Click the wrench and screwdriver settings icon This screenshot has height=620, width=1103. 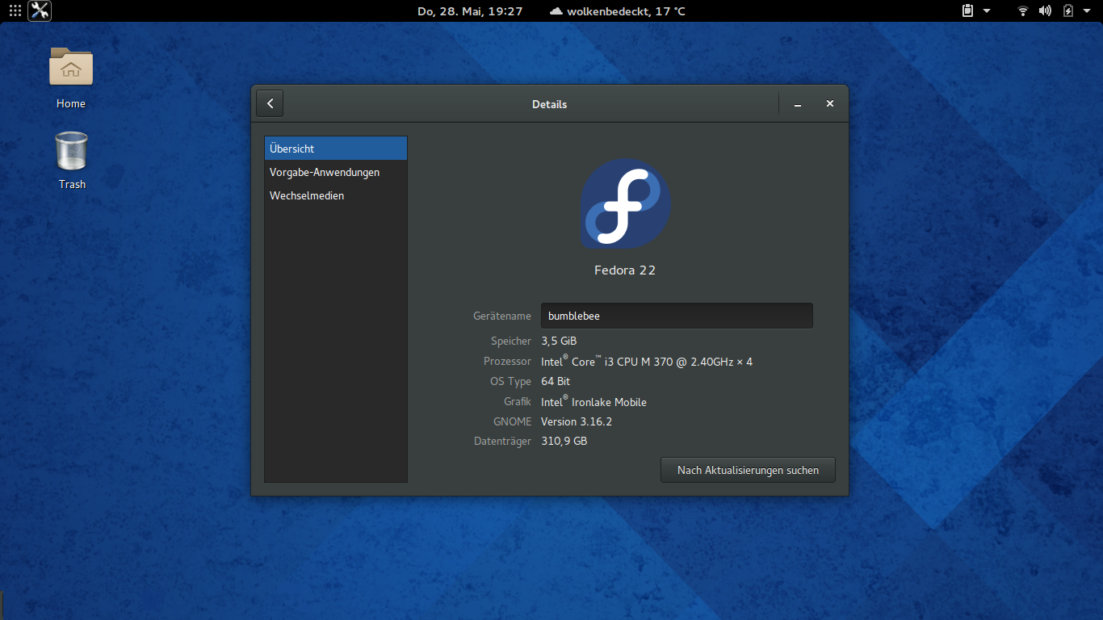tap(40, 10)
